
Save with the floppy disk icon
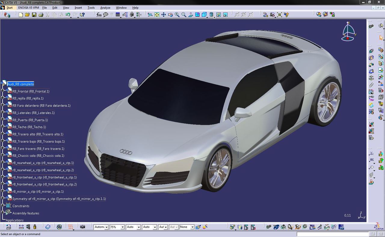pyautogui.click(x=34, y=15)
